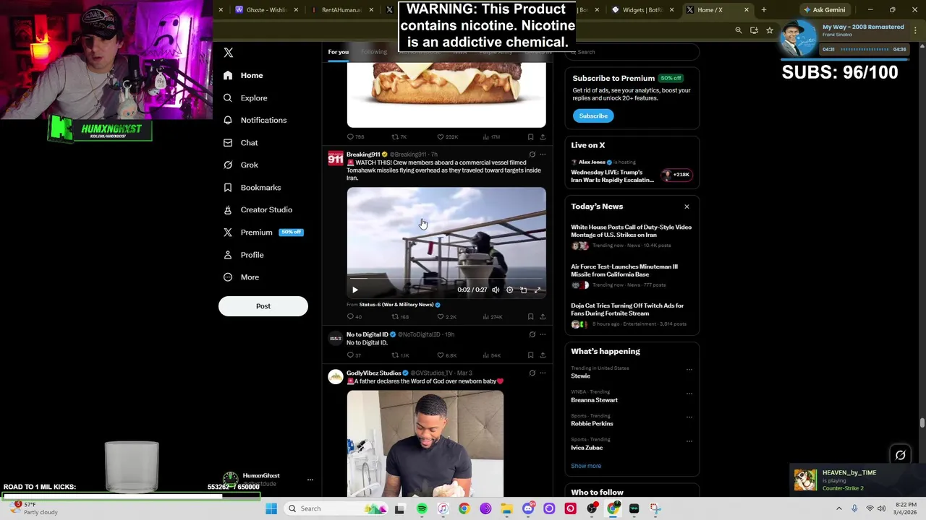Share the Breaking911 post

(x=543, y=316)
